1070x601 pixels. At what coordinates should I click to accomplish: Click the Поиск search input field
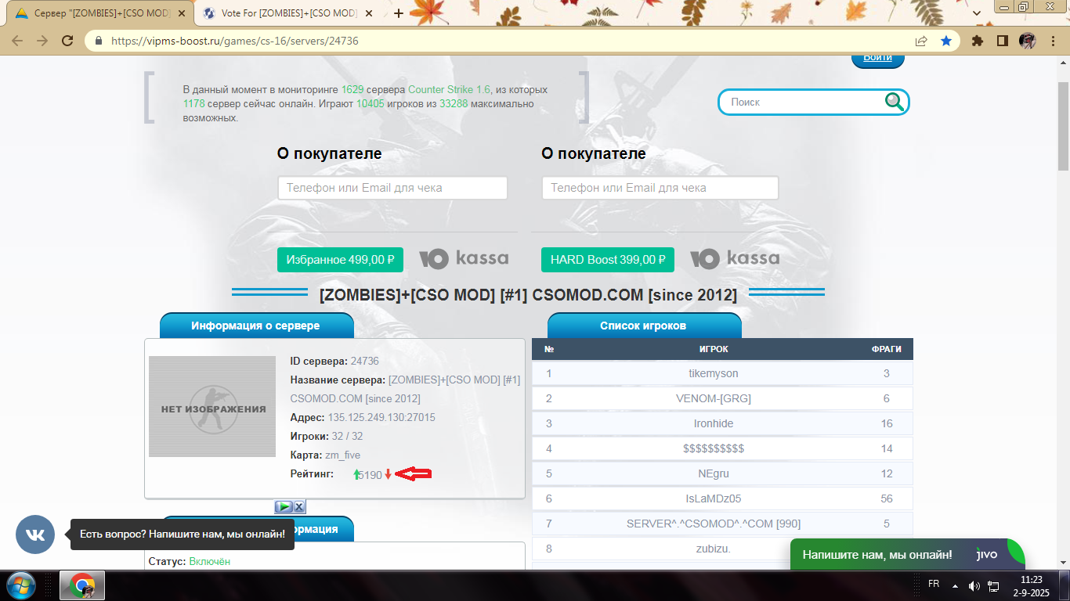coord(803,102)
